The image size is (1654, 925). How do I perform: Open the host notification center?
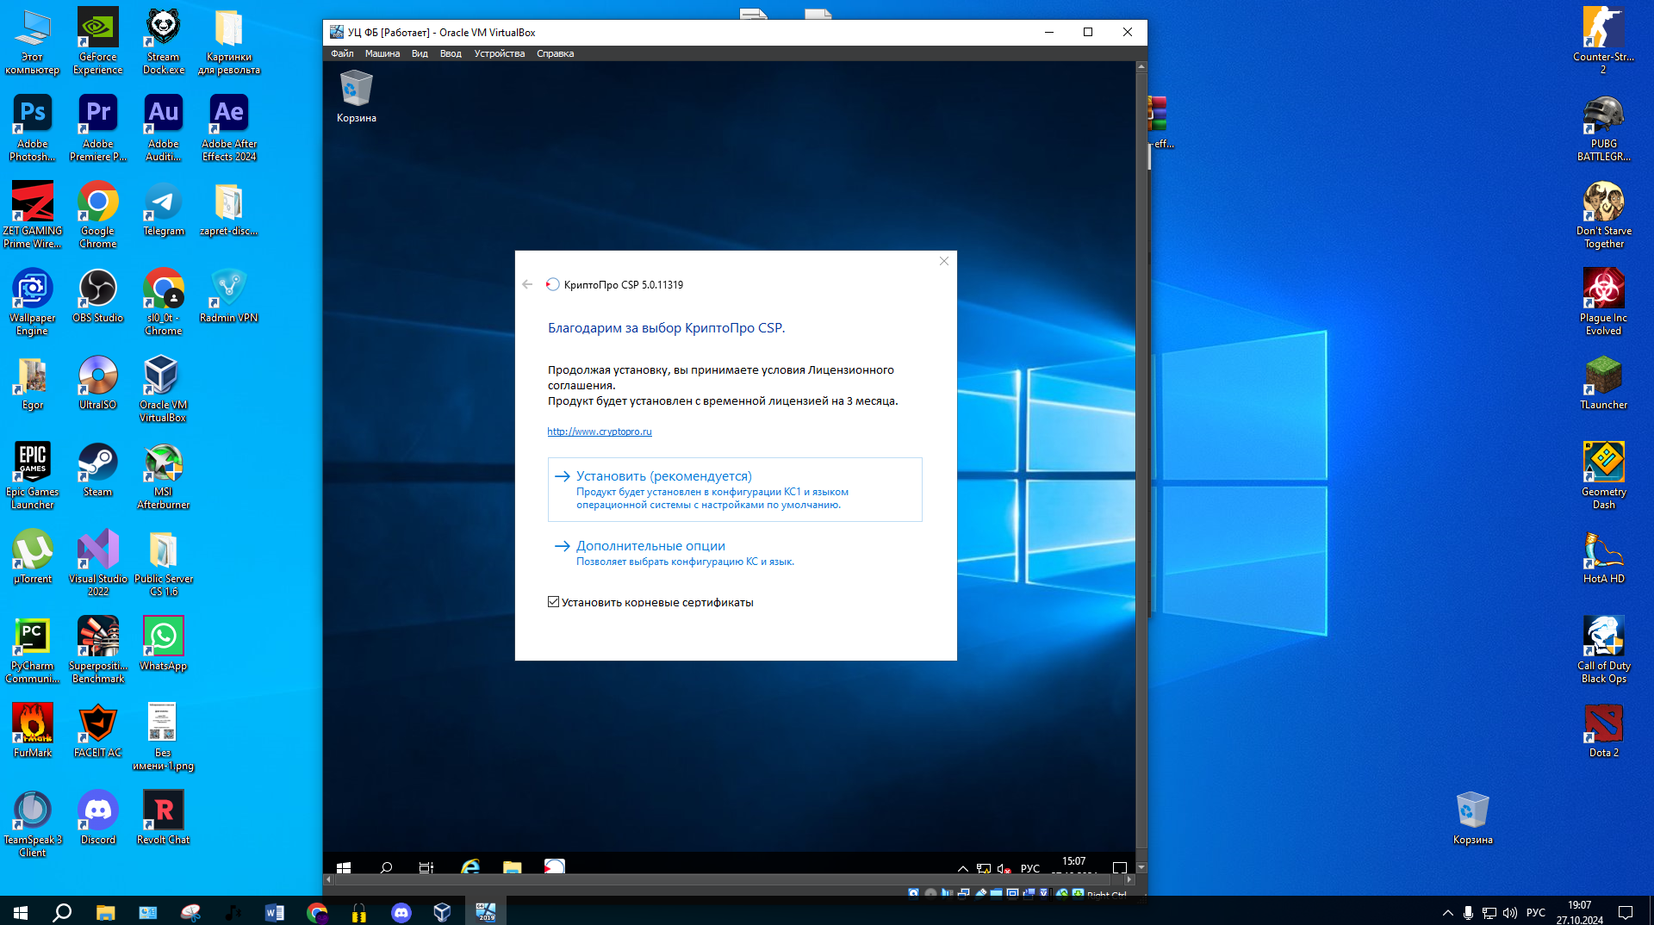click(x=1626, y=912)
